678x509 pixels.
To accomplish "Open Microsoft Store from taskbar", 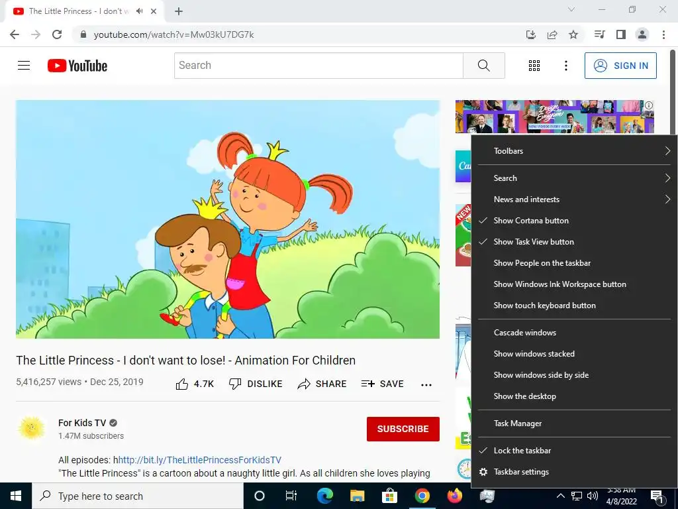I will coord(389,496).
